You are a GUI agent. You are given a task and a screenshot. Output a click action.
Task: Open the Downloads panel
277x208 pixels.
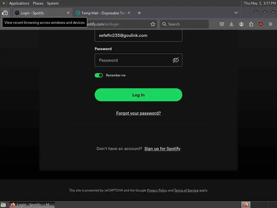tap(232, 24)
